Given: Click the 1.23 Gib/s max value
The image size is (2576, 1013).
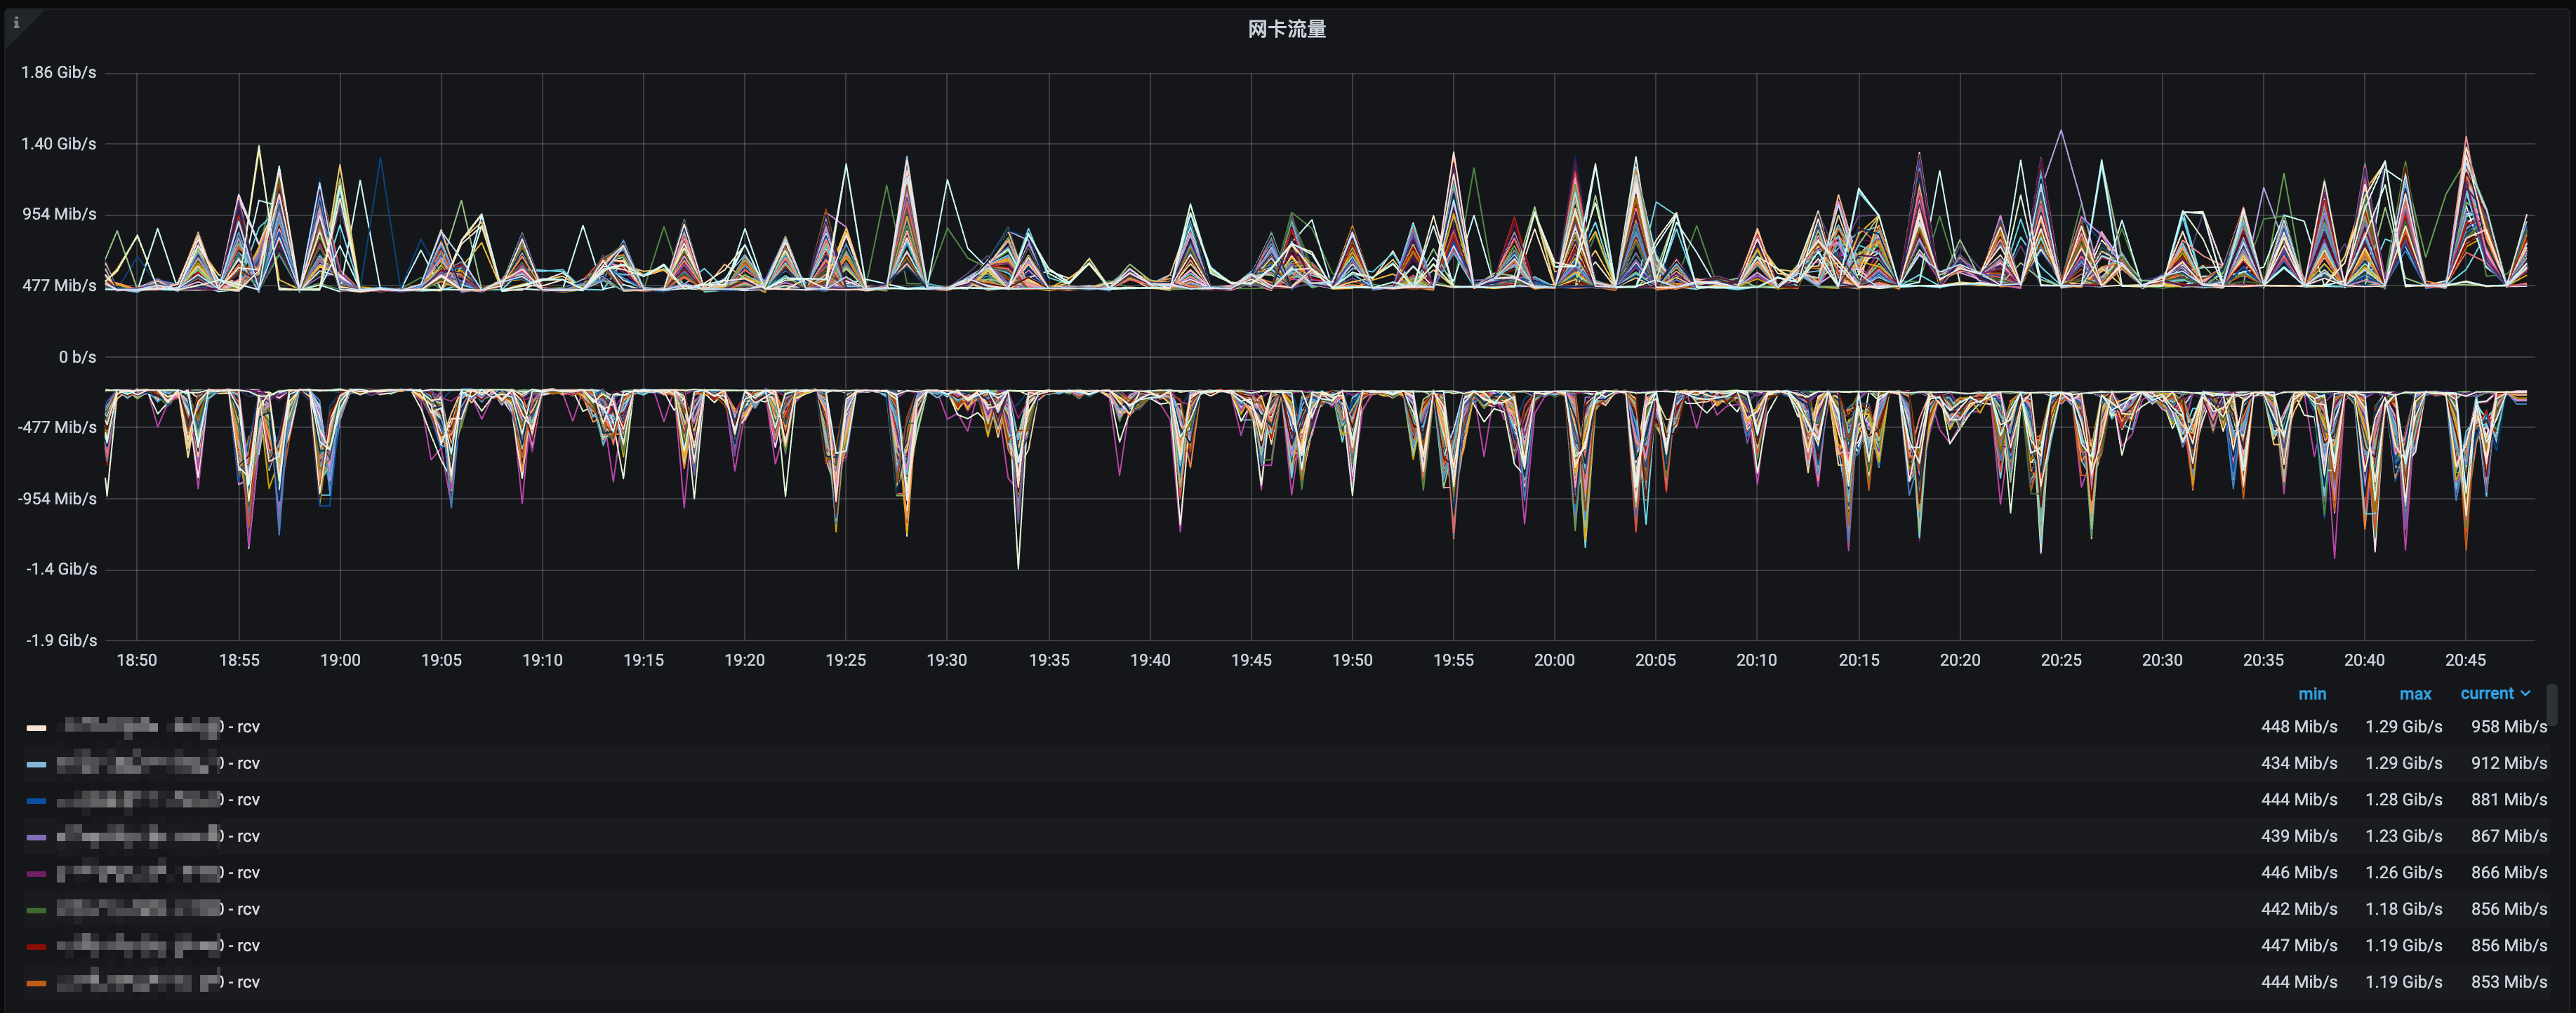Looking at the screenshot, I should 2403,836.
